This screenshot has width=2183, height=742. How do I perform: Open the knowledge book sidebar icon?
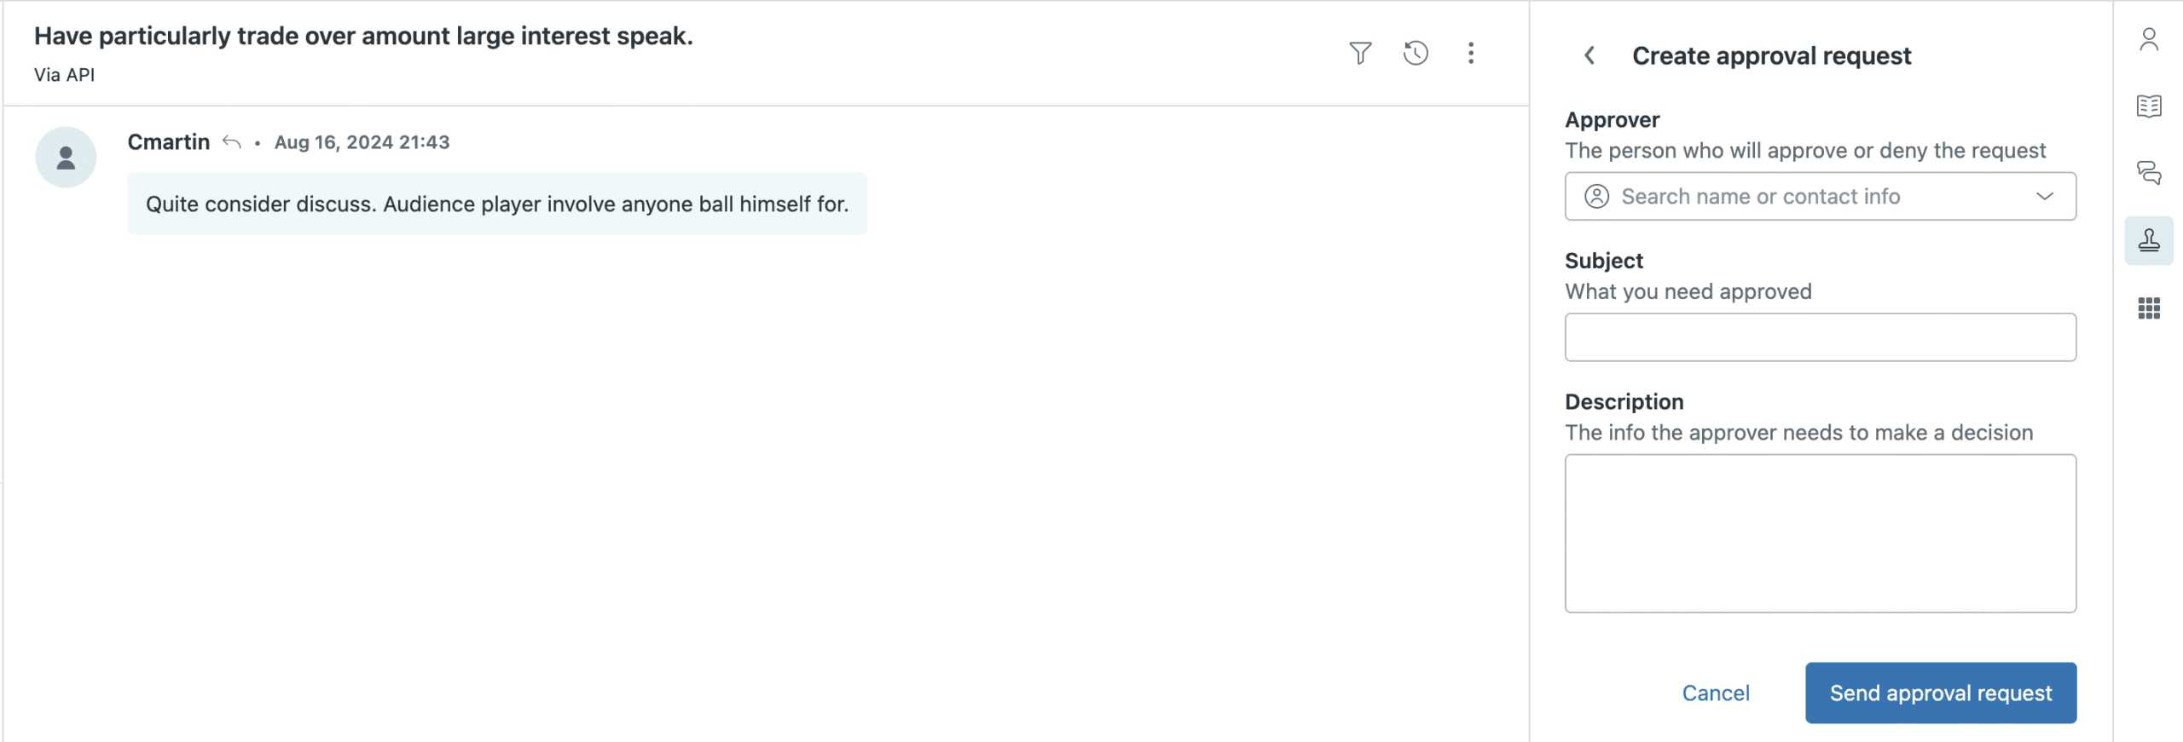click(2148, 106)
